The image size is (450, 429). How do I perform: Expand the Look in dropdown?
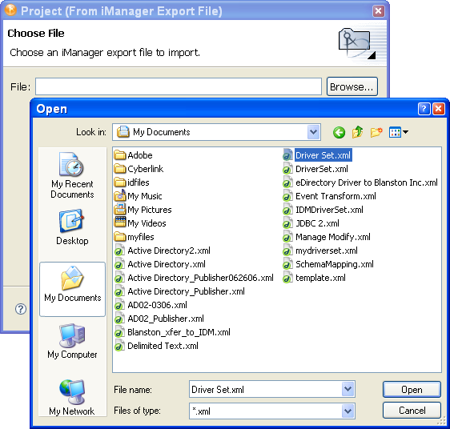coord(313,132)
